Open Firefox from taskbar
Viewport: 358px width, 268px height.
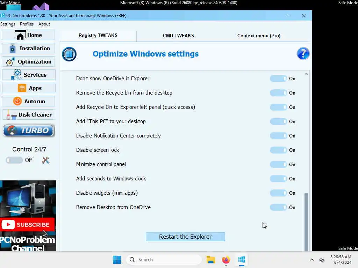click(226, 260)
